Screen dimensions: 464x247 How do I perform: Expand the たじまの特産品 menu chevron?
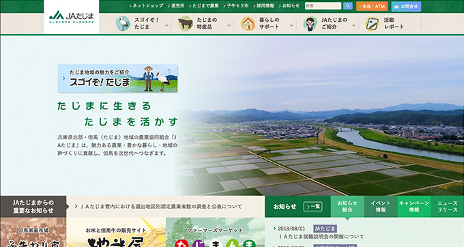point(229,25)
